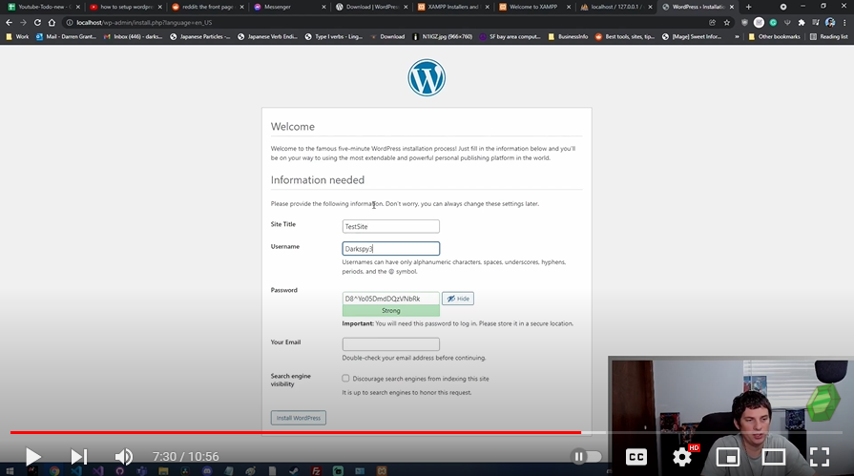
Task: Mute the video volume speaker icon
Action: [124, 456]
